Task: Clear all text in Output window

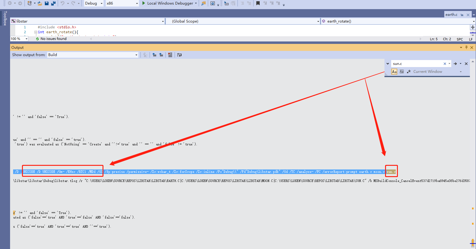Action: coord(170,55)
